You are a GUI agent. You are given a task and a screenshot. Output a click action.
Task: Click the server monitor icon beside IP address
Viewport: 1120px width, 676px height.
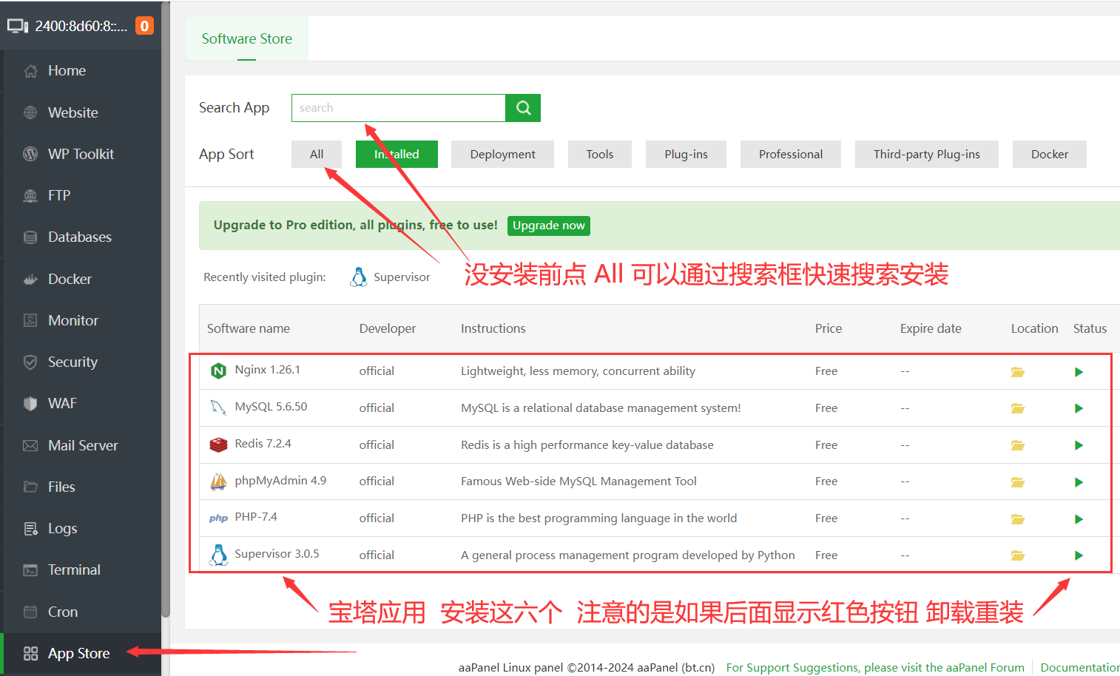point(18,26)
